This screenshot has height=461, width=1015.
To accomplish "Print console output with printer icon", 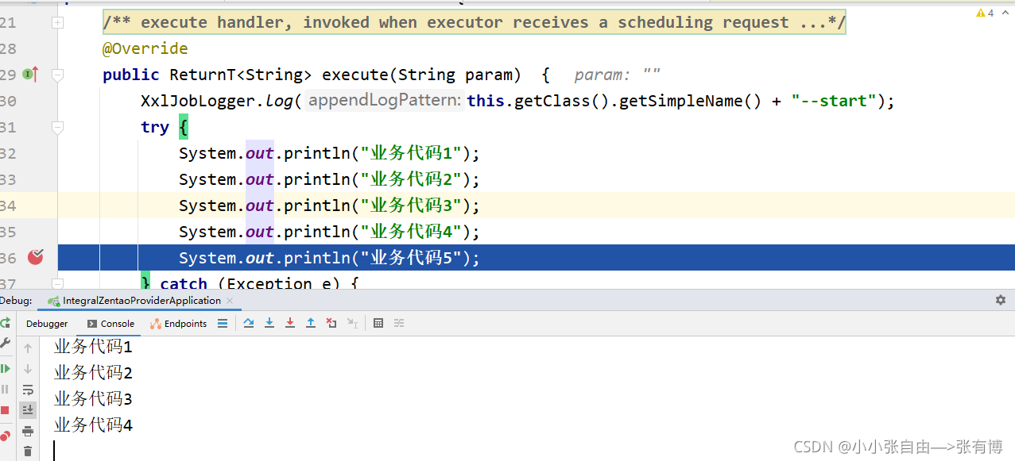I will click(x=28, y=431).
